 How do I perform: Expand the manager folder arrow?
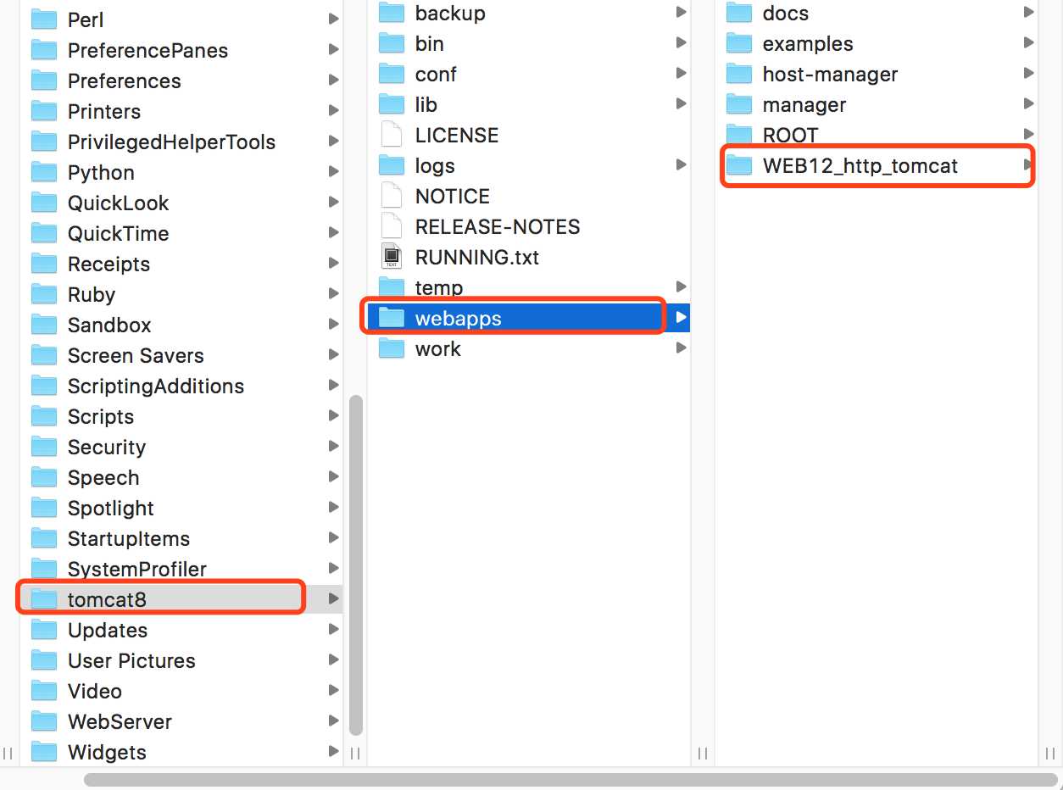pos(1028,104)
